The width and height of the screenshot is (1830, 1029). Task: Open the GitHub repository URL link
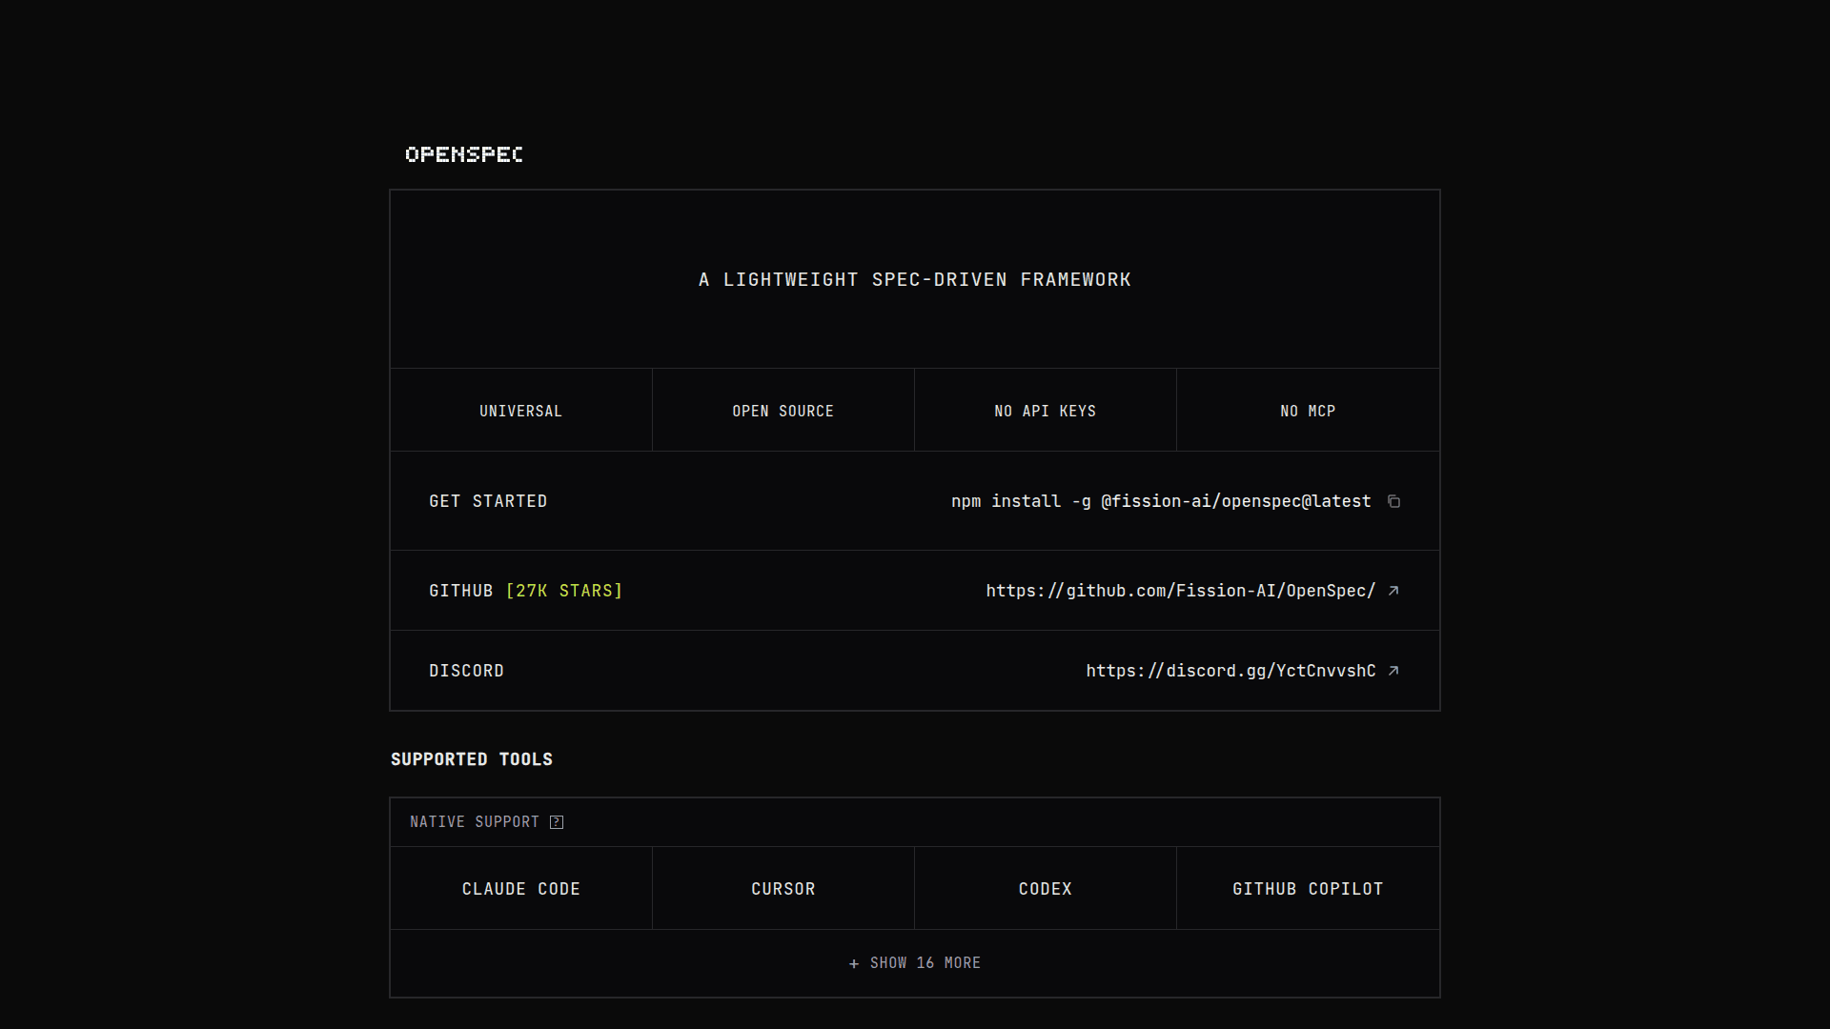tap(1180, 591)
